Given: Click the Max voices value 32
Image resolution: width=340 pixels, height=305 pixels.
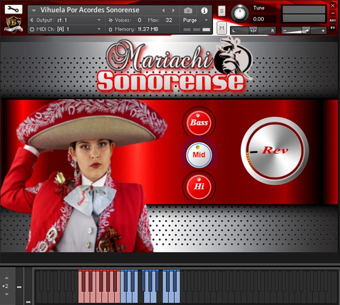Looking at the screenshot, I should coord(169,20).
